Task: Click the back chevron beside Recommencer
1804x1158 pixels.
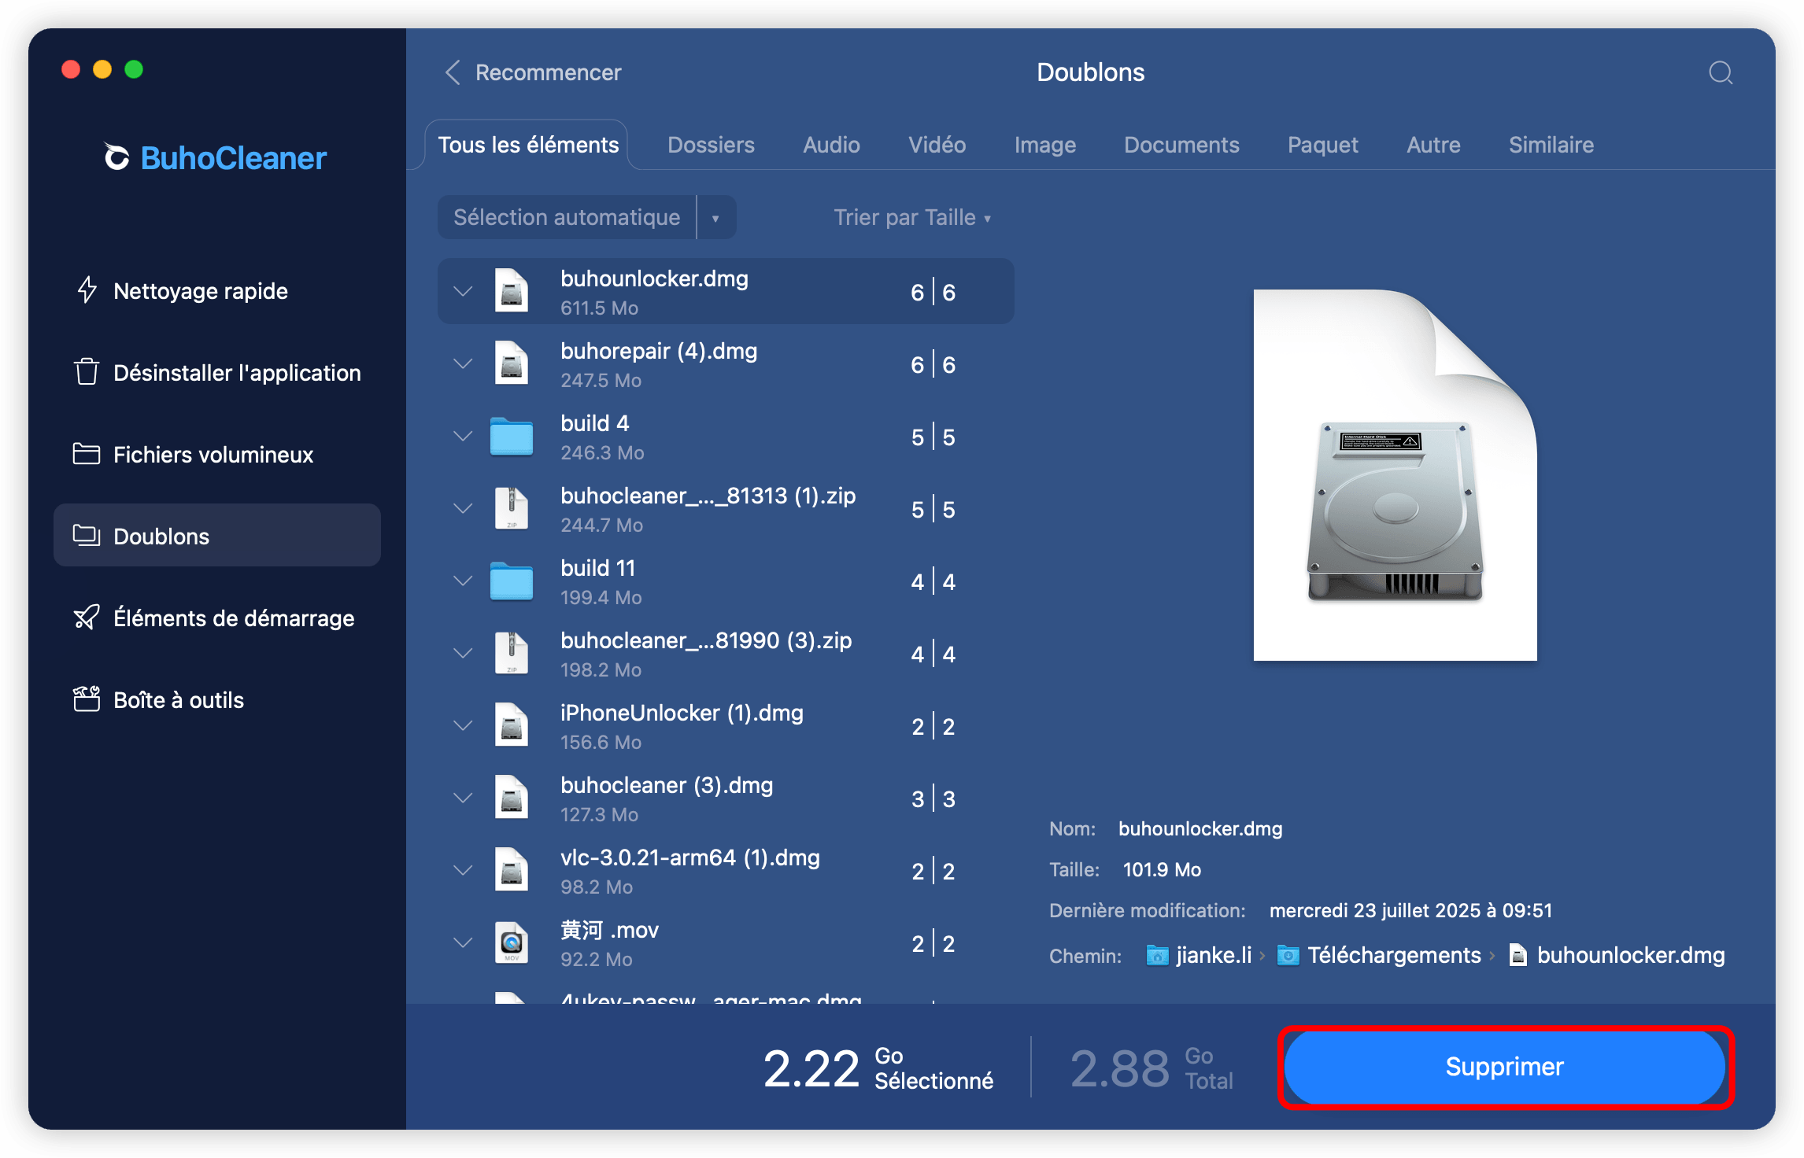Action: click(453, 72)
